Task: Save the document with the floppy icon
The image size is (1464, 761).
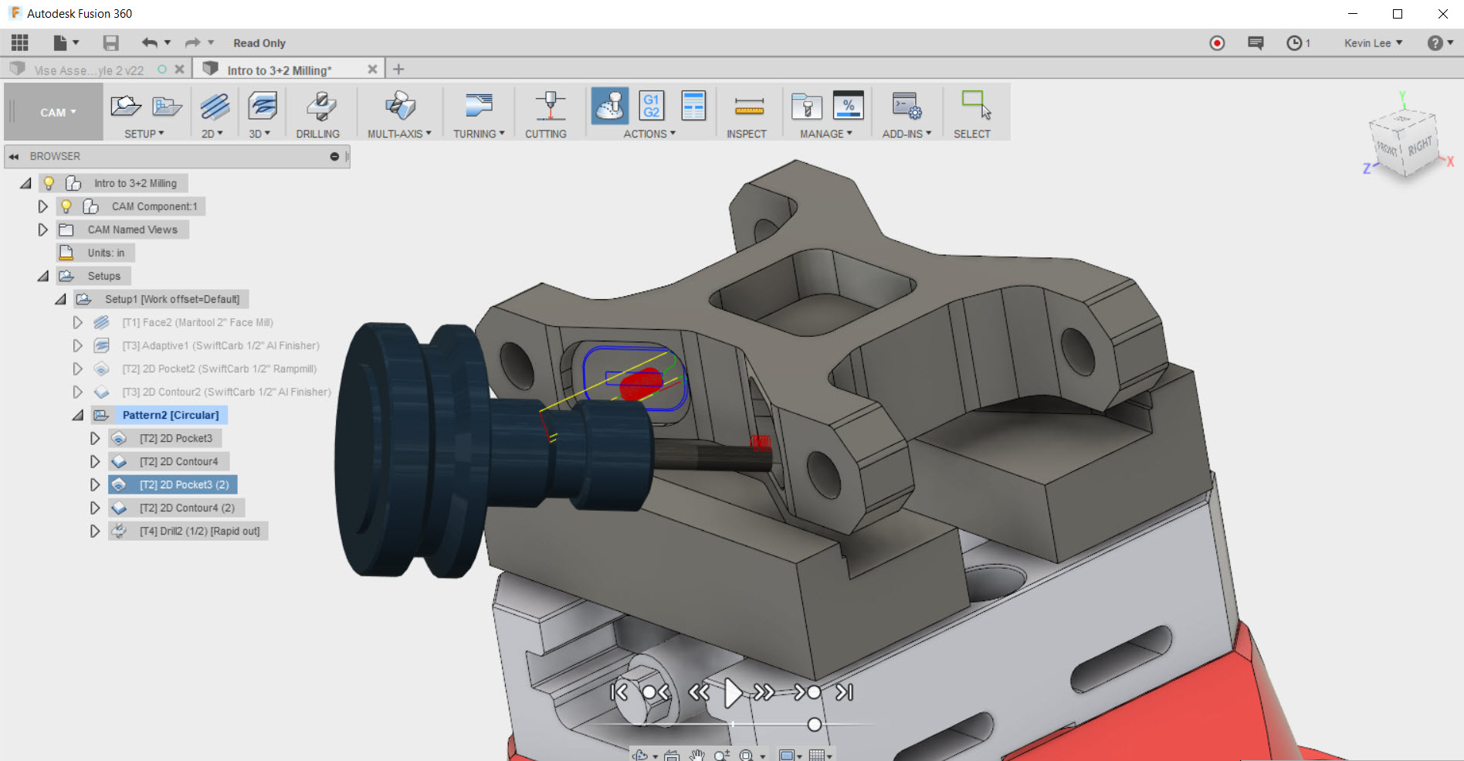Action: [x=110, y=42]
